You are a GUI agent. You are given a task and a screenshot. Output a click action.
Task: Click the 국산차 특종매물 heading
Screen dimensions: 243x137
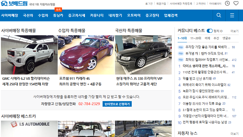129,31
